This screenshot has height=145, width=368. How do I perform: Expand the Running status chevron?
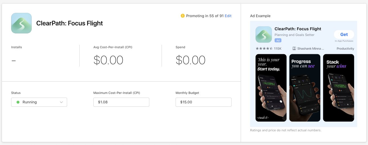61,102
